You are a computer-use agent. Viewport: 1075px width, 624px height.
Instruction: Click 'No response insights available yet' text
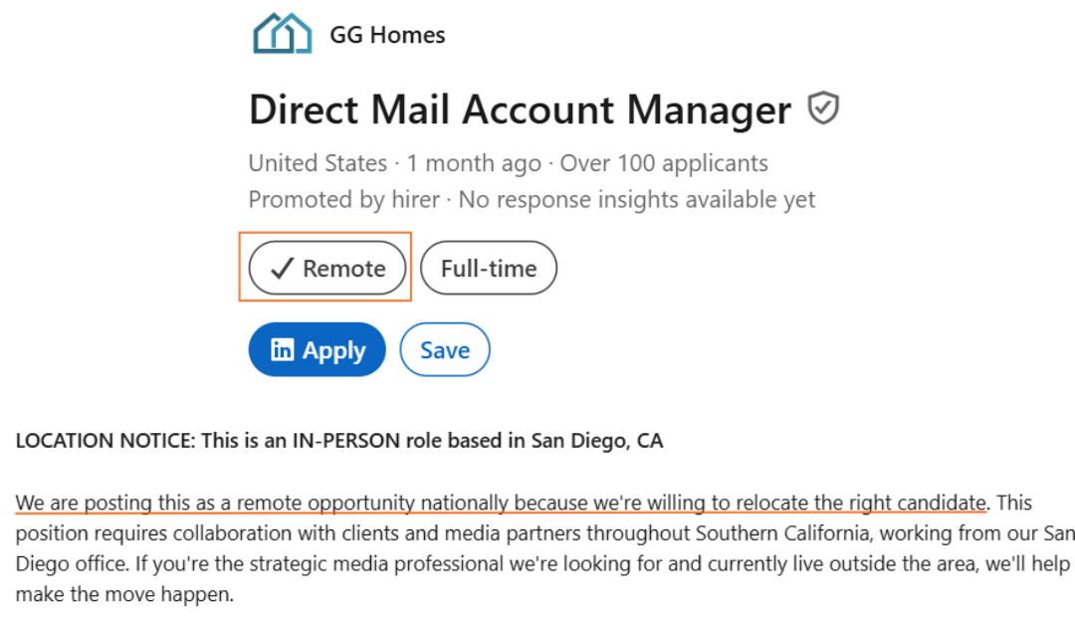[x=636, y=200]
